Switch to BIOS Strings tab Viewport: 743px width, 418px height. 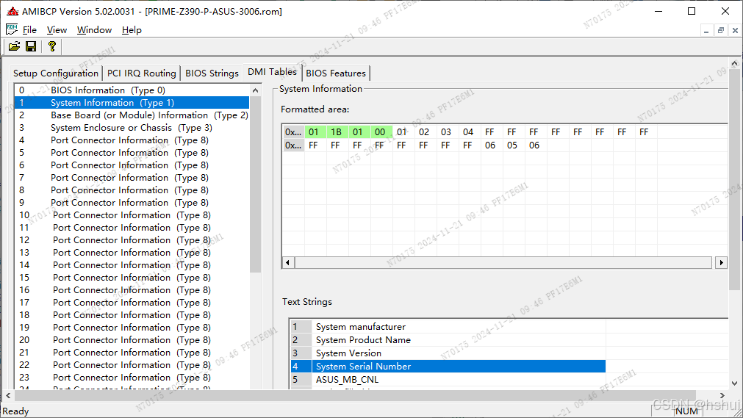(212, 73)
